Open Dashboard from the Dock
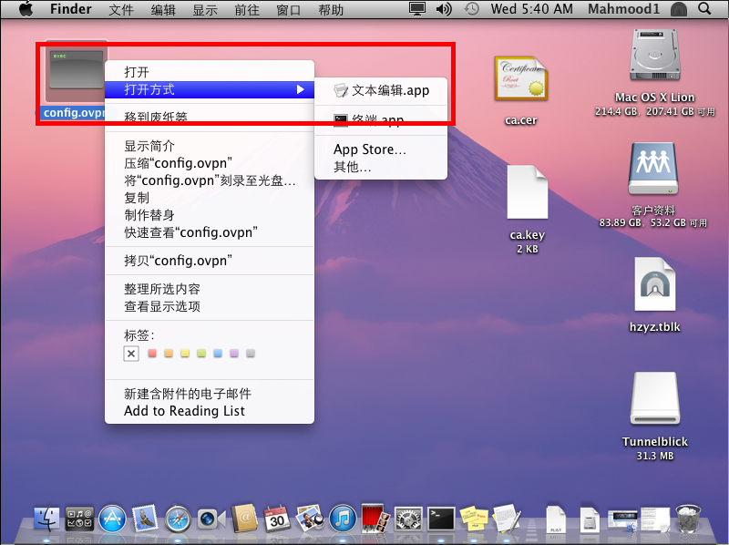The width and height of the screenshot is (729, 545). [x=79, y=519]
